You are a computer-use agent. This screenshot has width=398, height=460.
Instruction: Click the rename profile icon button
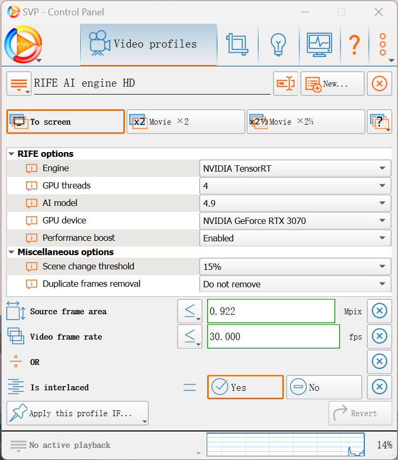pos(285,83)
